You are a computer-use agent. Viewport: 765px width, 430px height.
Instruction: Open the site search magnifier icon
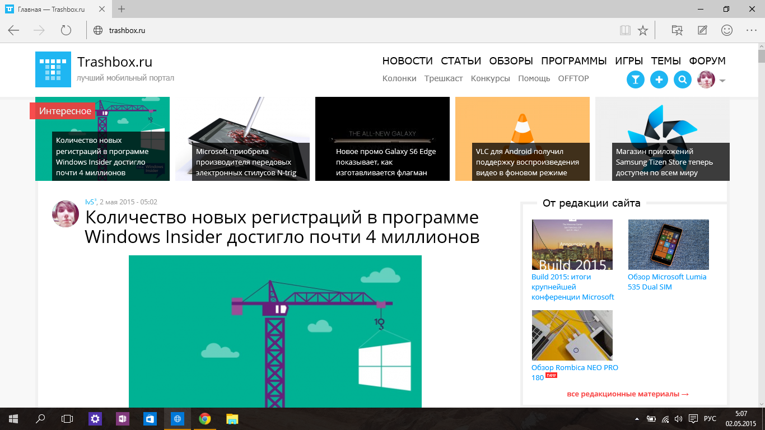tap(682, 80)
